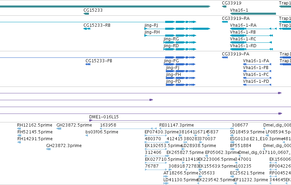Click the DME1-016L15 clone label

(x=104, y=117)
